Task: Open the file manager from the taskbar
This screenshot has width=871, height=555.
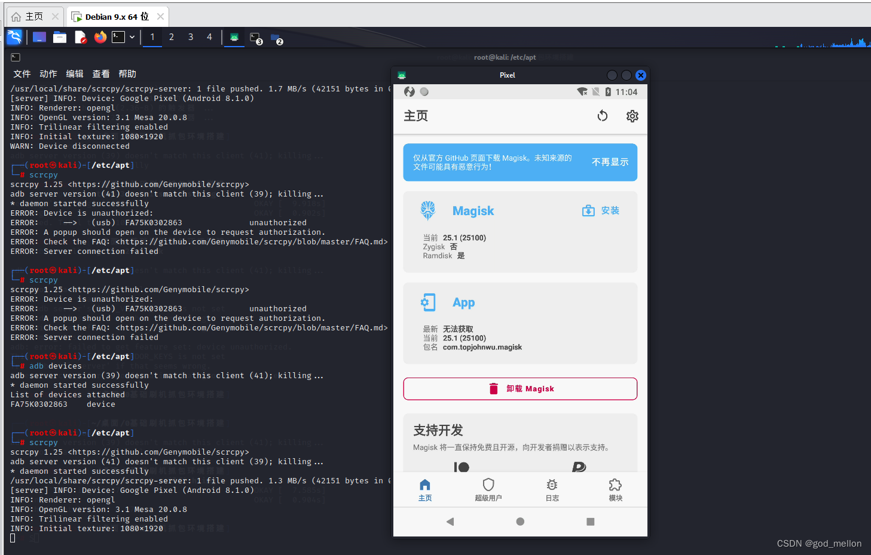Action: pos(60,37)
